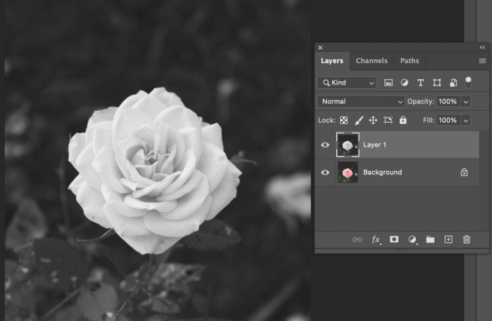
Task: Hide the Background layer eye
Action: tap(325, 173)
